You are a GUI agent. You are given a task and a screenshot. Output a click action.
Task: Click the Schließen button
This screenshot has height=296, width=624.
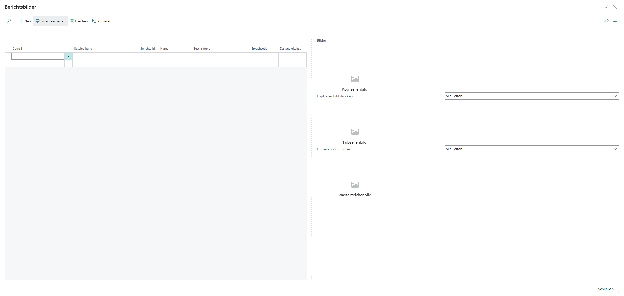(605, 289)
